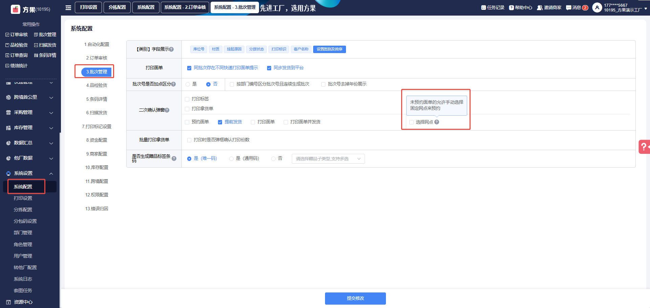Select 是 (通用码) radio option
Screen dimensions: 650x308
click(232, 159)
